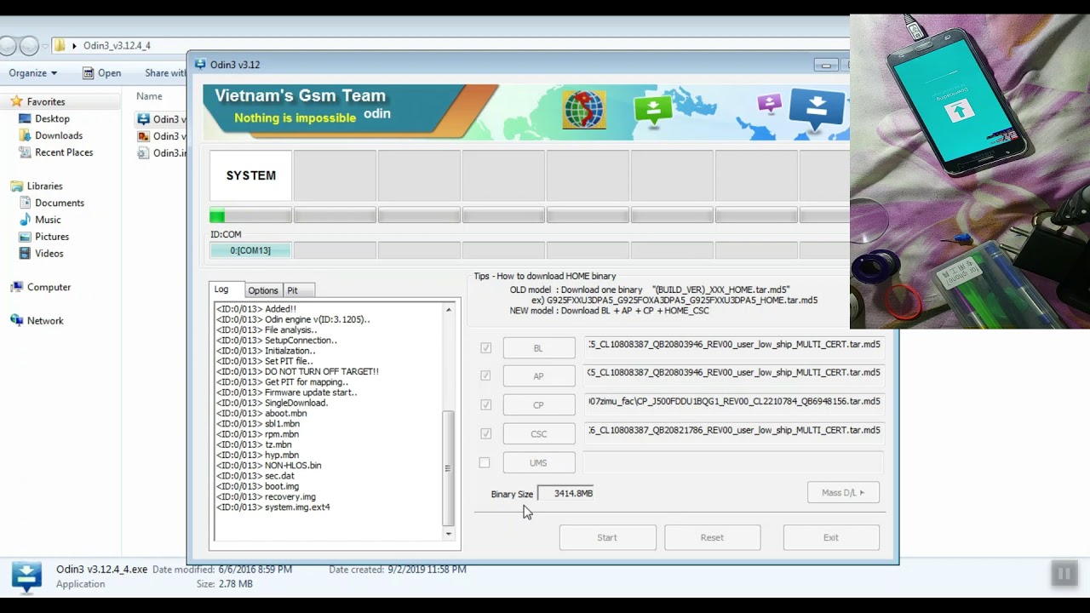Select the "boot.img" log line

[257, 487]
